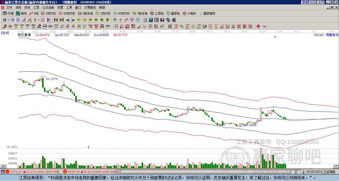Viewport: 339px width, 181px height.
Task: Click the Dn=20.8475 value
Action: tap(101, 35)
